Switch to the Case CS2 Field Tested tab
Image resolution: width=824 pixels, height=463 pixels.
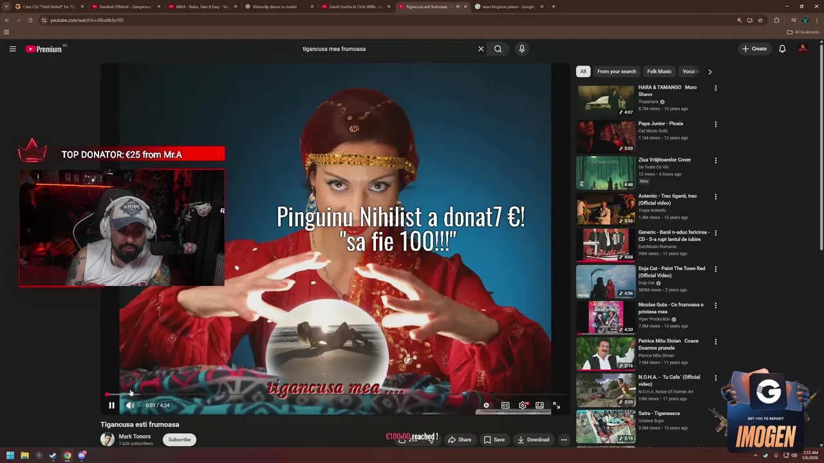[49, 6]
